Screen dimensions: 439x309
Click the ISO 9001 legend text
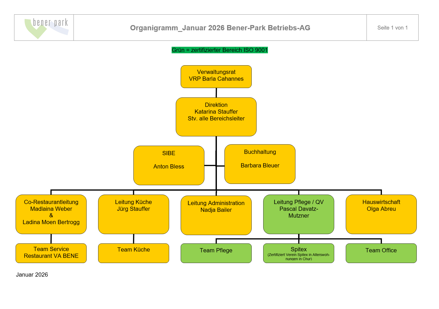coord(220,50)
